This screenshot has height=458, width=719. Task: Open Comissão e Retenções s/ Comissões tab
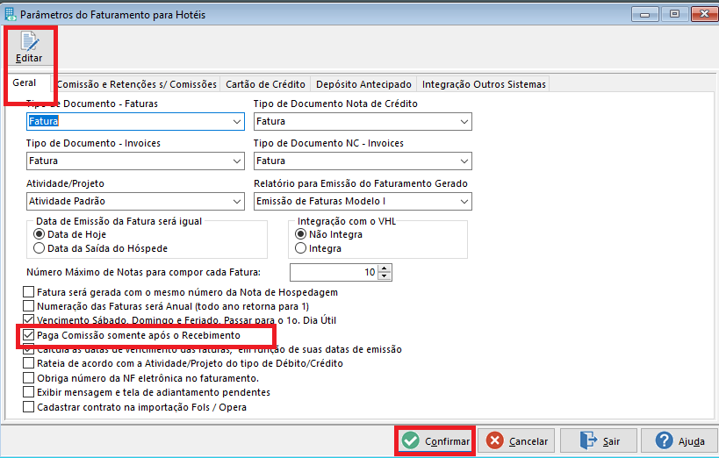point(137,84)
